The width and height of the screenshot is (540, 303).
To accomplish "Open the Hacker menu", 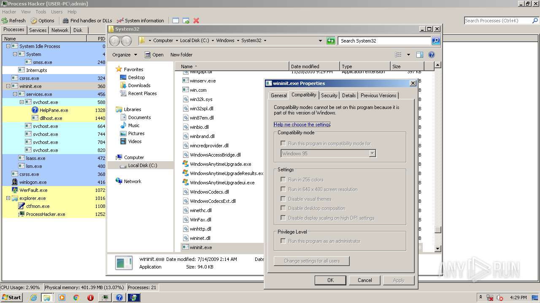I will (9, 12).
